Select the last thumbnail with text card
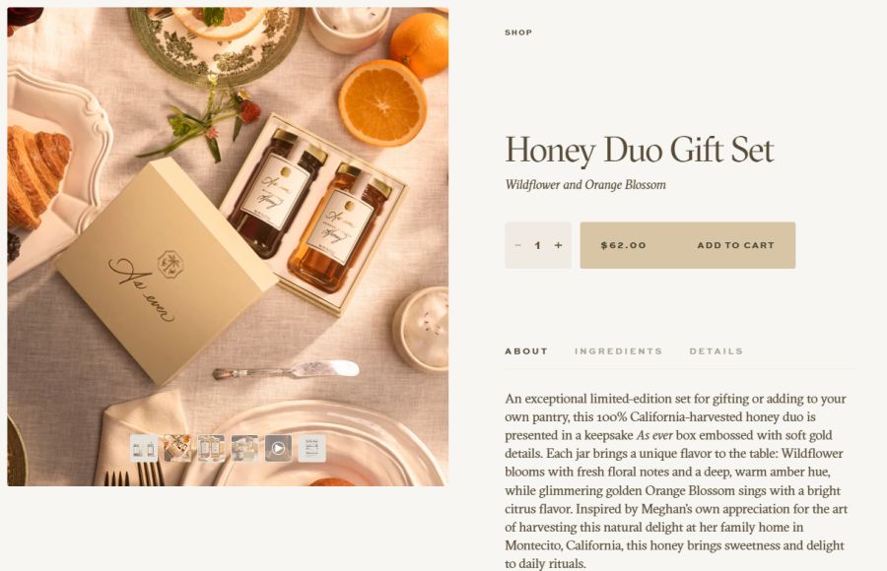Image resolution: width=887 pixels, height=571 pixels. coord(311,448)
